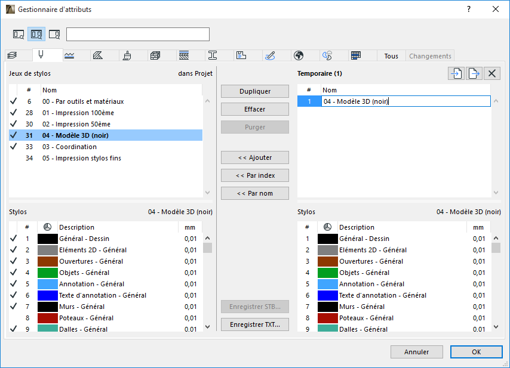
Task: Click the import attribute file icon
Action: tap(457, 73)
